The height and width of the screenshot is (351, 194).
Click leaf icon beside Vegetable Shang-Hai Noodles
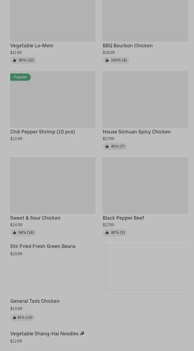pyautogui.click(x=82, y=334)
